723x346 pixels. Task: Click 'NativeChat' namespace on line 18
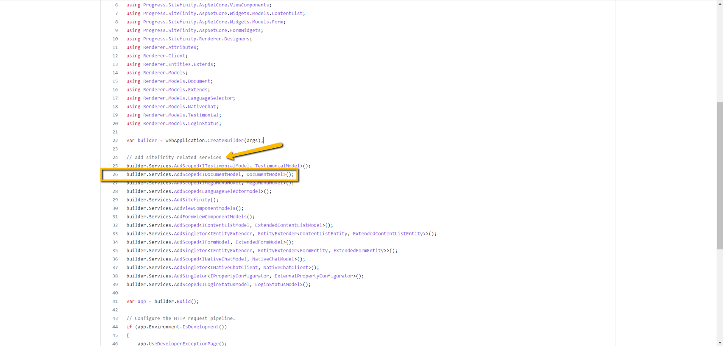[202, 107]
